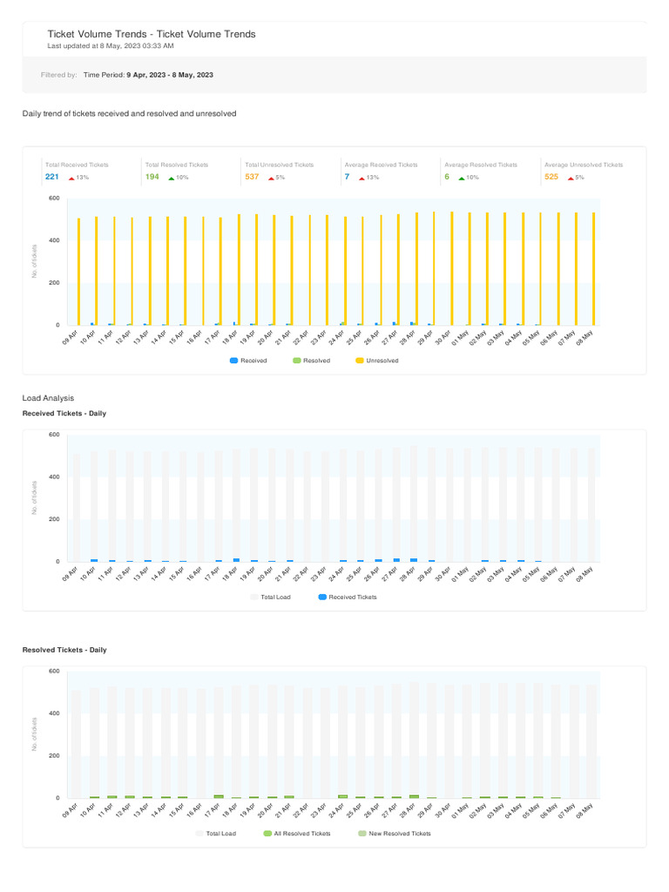Click the 'Last updated at 8 May, 2023 03:33 AM' text

point(111,46)
